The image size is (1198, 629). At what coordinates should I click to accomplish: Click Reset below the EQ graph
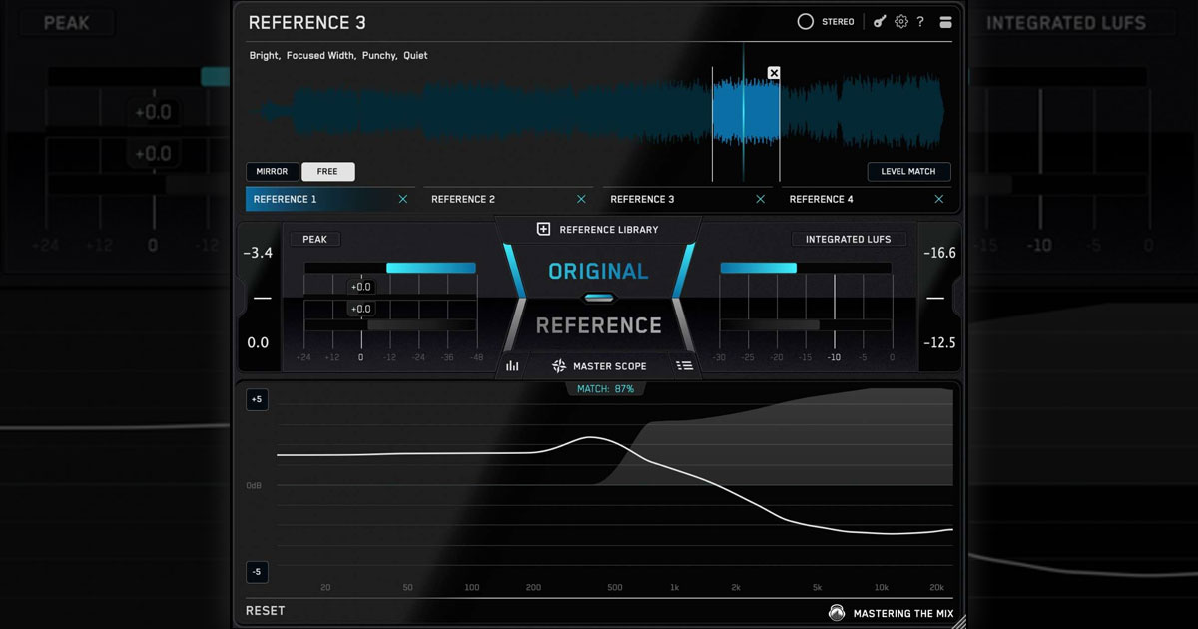(265, 610)
